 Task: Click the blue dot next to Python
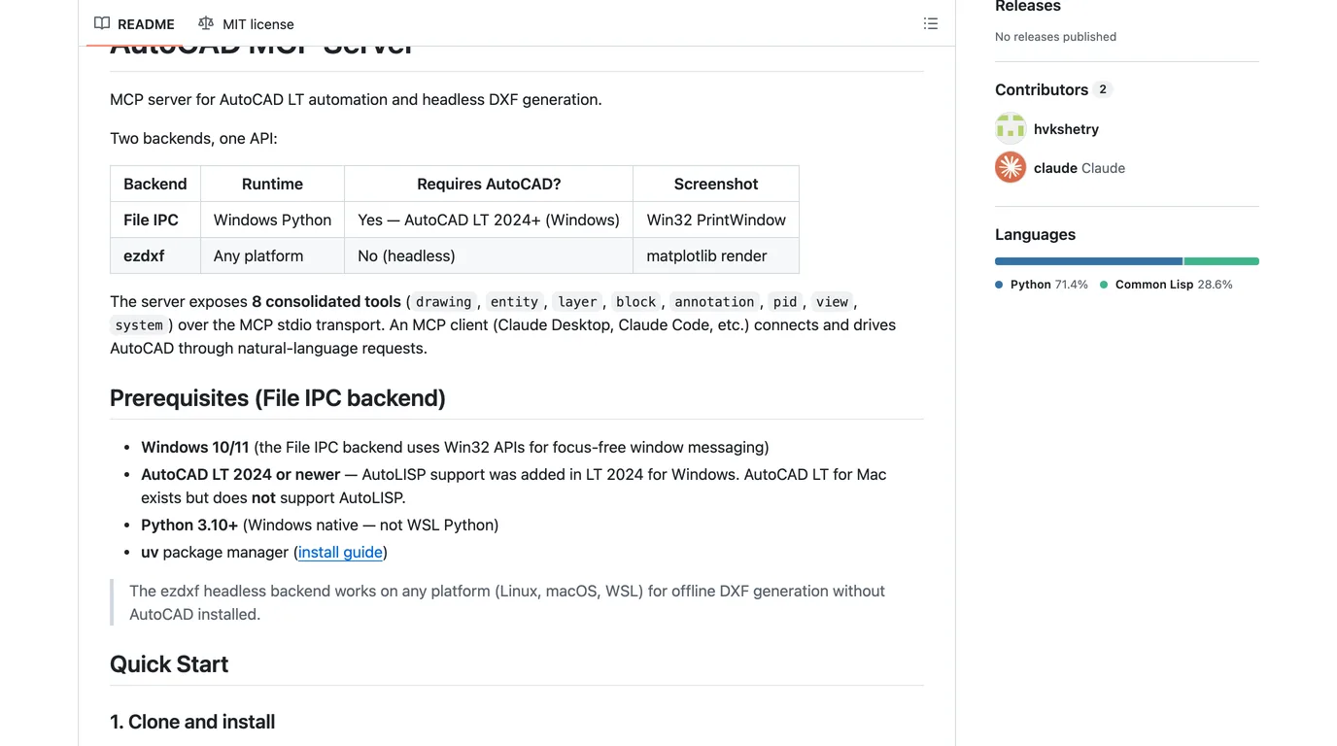point(999,285)
